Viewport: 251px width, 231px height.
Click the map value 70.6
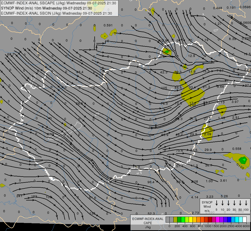pos(179,150)
